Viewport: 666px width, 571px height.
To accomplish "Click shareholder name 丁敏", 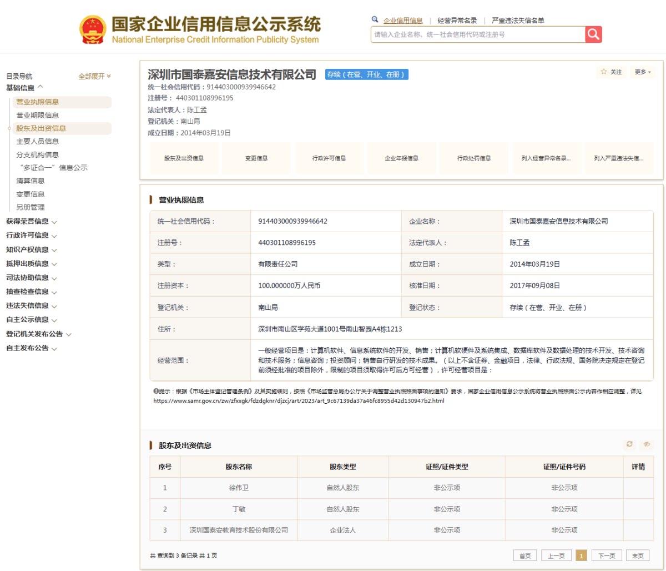I will [239, 509].
